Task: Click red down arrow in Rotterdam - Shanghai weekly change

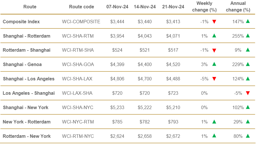Action: pyautogui.click(x=214, y=51)
